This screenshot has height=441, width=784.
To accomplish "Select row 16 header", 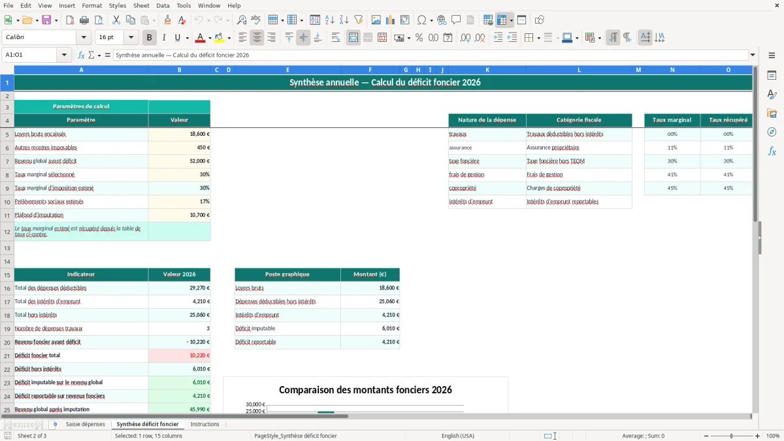I will (7, 288).
